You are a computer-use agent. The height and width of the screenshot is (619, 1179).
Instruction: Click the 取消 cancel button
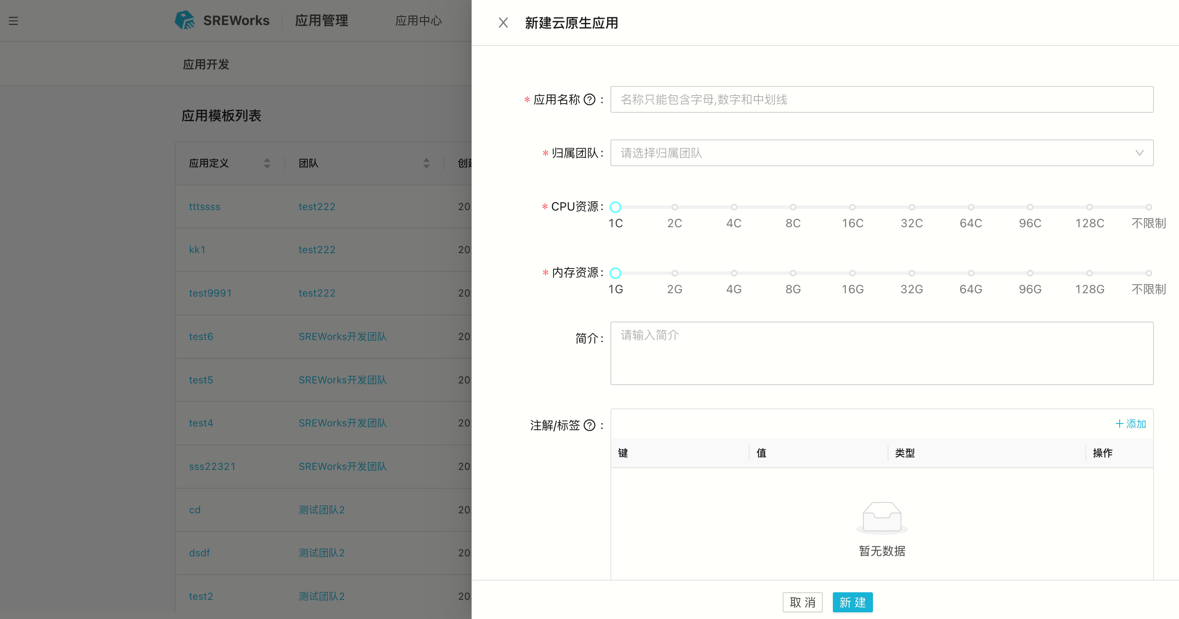pos(802,602)
